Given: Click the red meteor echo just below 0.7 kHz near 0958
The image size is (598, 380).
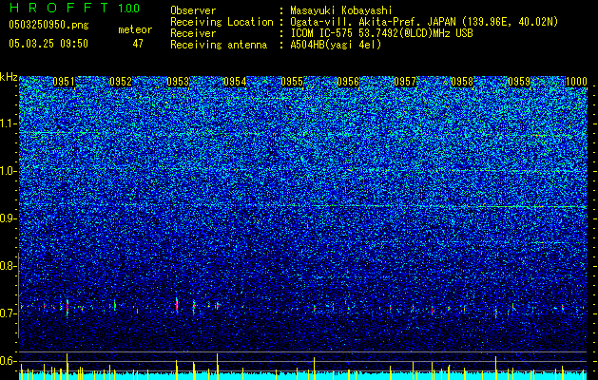Looking at the screenshot, I should [495, 313].
